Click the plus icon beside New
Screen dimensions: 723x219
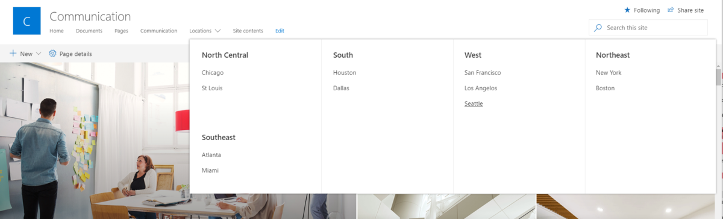pos(13,54)
